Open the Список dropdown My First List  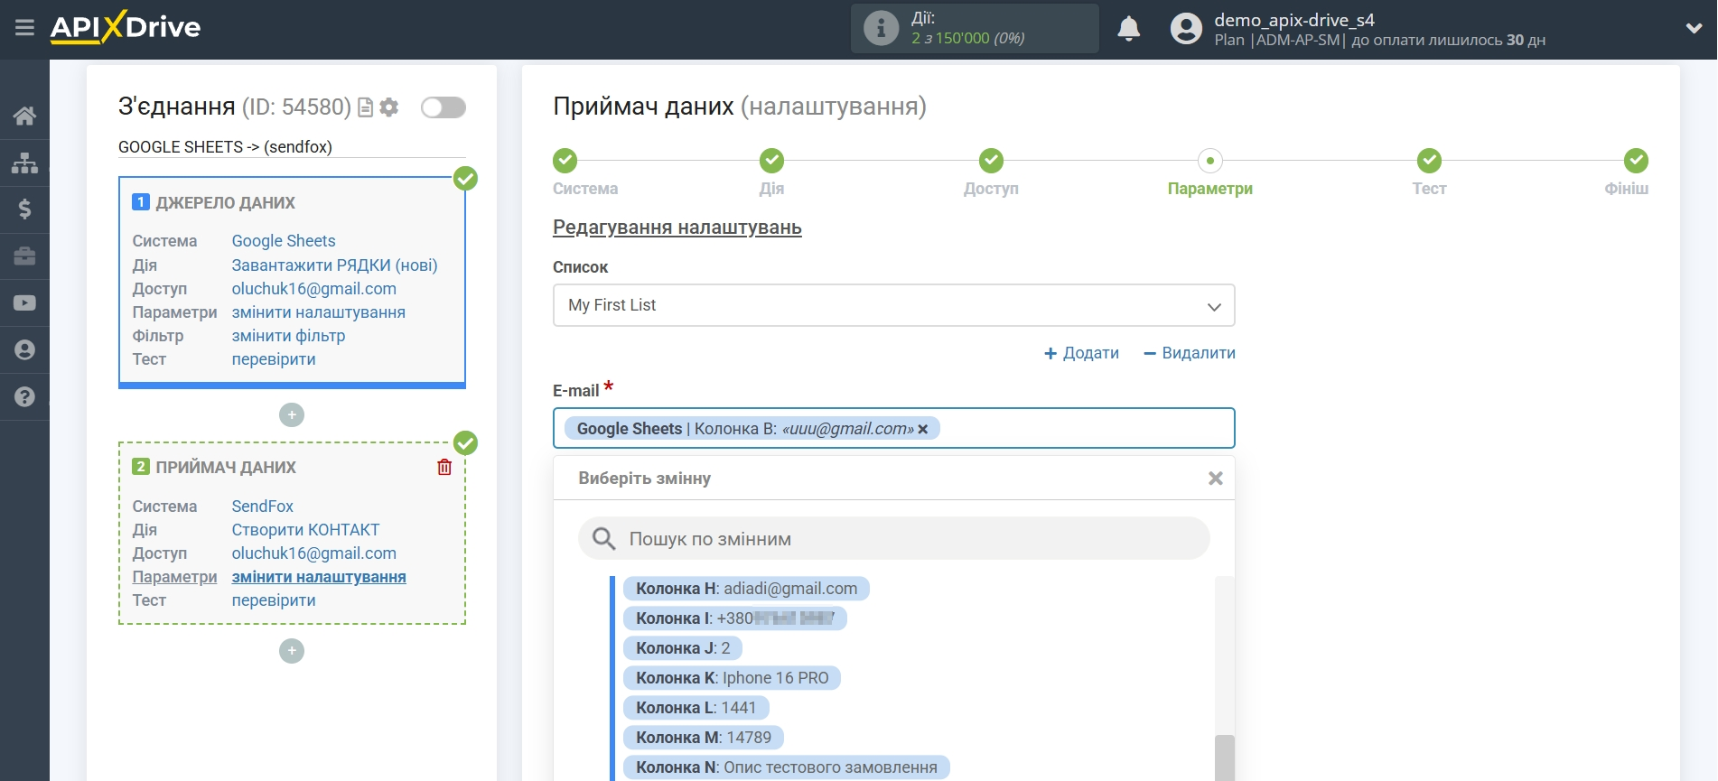(x=893, y=305)
